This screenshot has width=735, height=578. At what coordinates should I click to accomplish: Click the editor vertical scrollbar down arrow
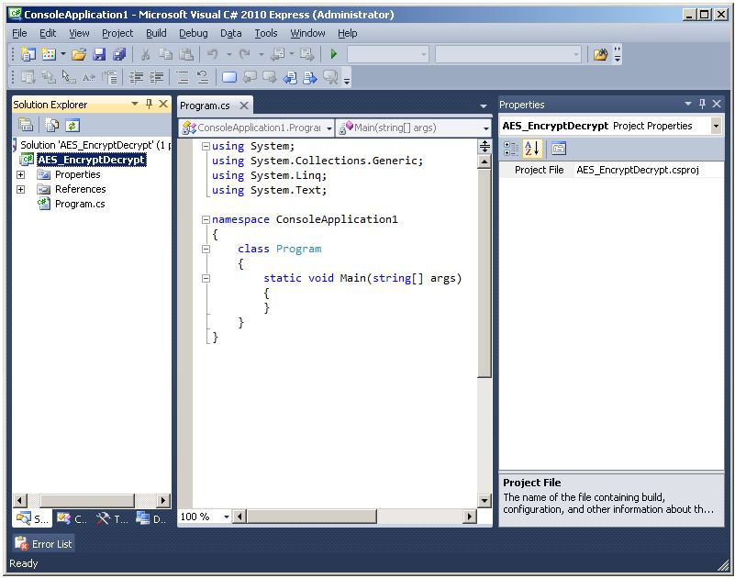(484, 501)
